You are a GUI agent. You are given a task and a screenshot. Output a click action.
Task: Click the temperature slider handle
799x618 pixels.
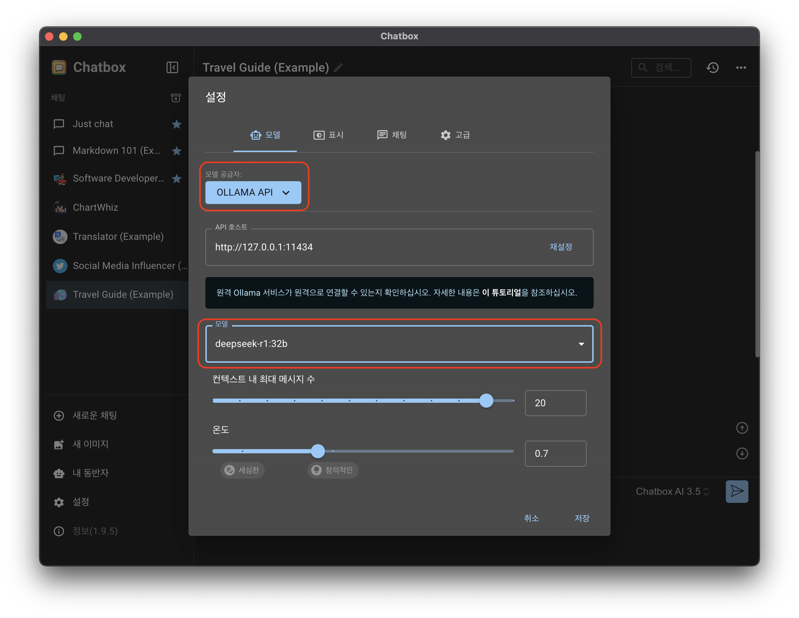pyautogui.click(x=318, y=452)
